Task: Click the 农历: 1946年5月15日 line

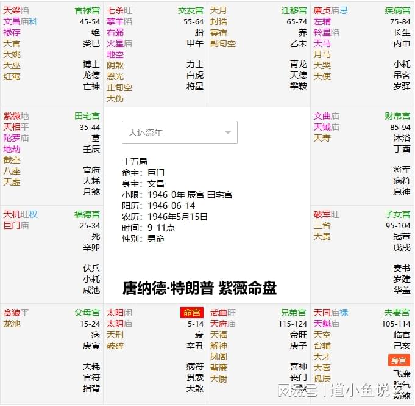Action: pyautogui.click(x=165, y=217)
